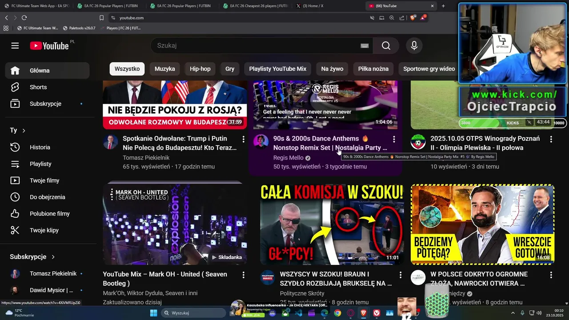The width and height of the screenshot is (569, 320).
Task: Open options menu for WSZYSCY W SZOKU video
Action: click(x=401, y=275)
